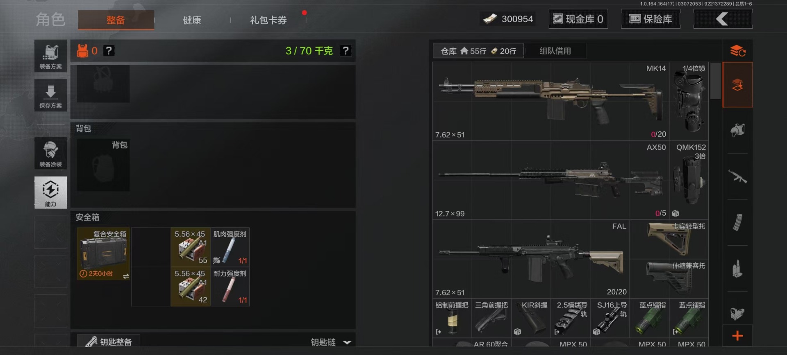Click the auto-sort stack icon above the category filters

(737, 51)
